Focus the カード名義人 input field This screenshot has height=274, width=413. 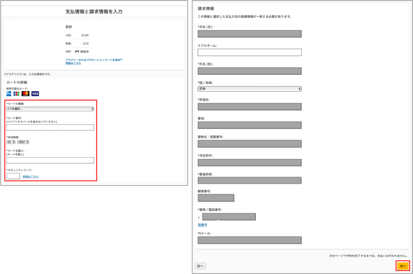50,160
